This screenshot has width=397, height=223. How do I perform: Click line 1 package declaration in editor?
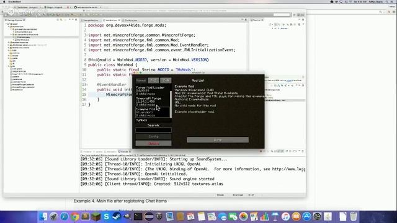pyautogui.click(x=127, y=25)
